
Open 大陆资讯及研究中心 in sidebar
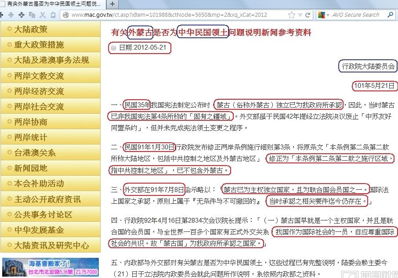coord(51,245)
